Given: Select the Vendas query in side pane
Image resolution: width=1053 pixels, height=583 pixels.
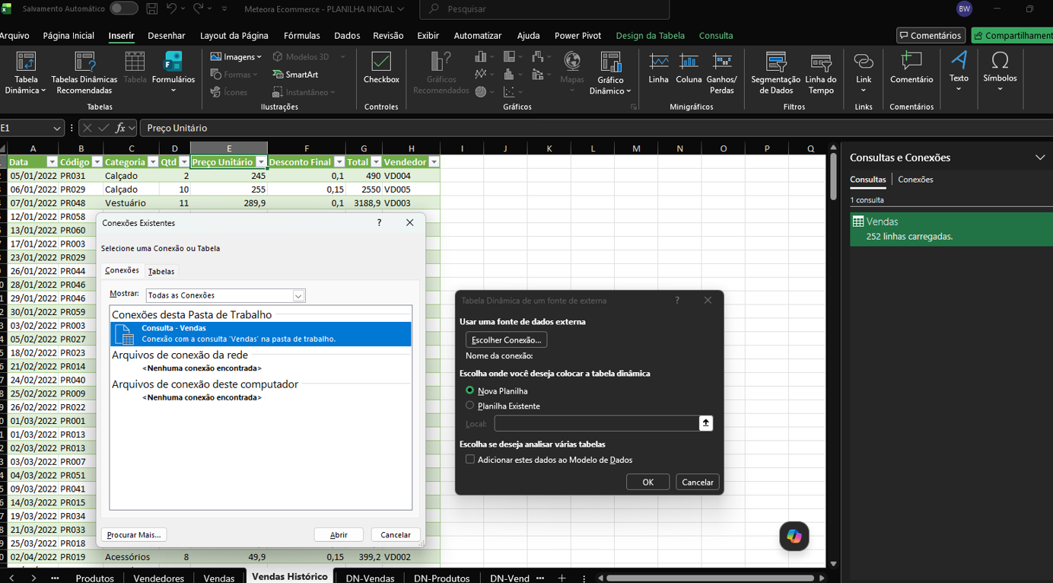Looking at the screenshot, I should (951, 228).
